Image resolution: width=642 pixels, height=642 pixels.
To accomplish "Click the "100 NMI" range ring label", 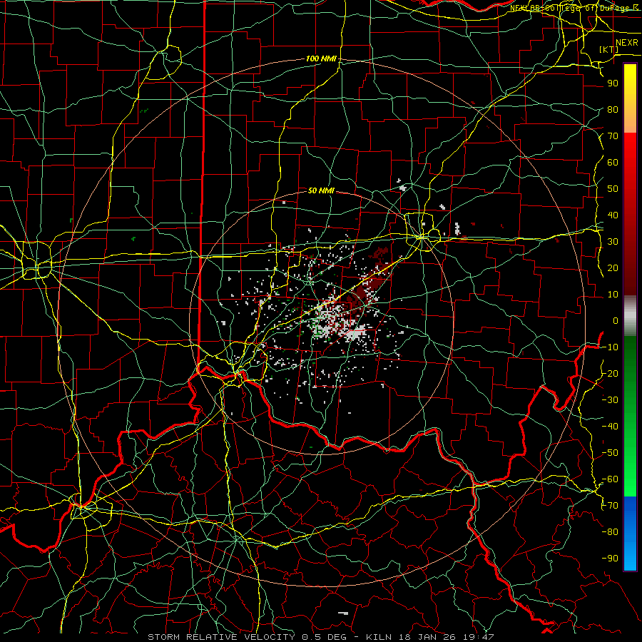I will pyautogui.click(x=321, y=59).
